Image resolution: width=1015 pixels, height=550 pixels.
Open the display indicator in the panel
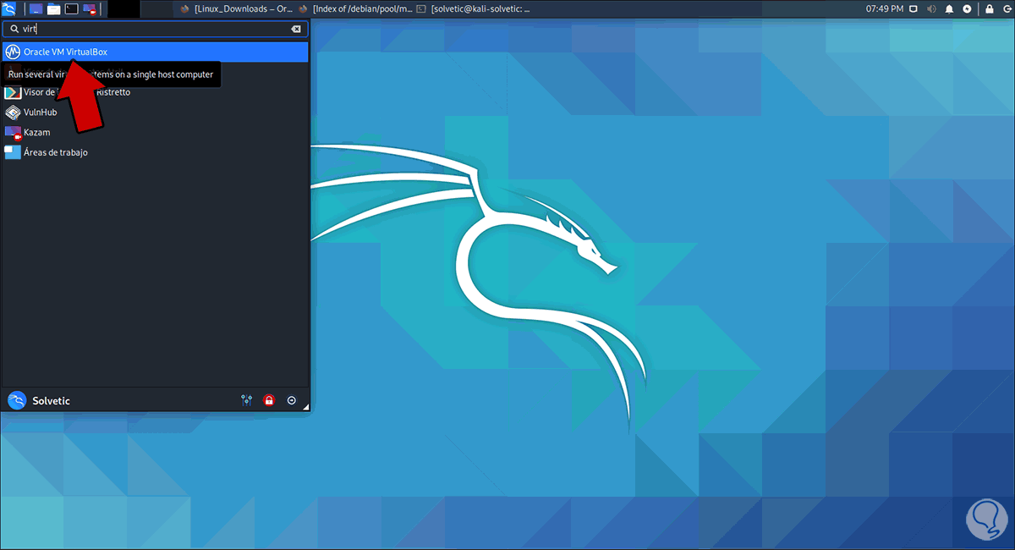coord(913,9)
